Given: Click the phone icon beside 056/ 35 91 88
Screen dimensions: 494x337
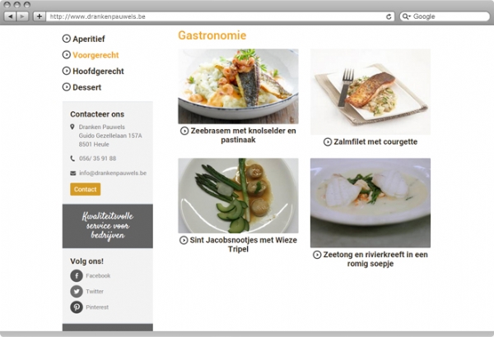Looking at the screenshot, I should 72,159.
